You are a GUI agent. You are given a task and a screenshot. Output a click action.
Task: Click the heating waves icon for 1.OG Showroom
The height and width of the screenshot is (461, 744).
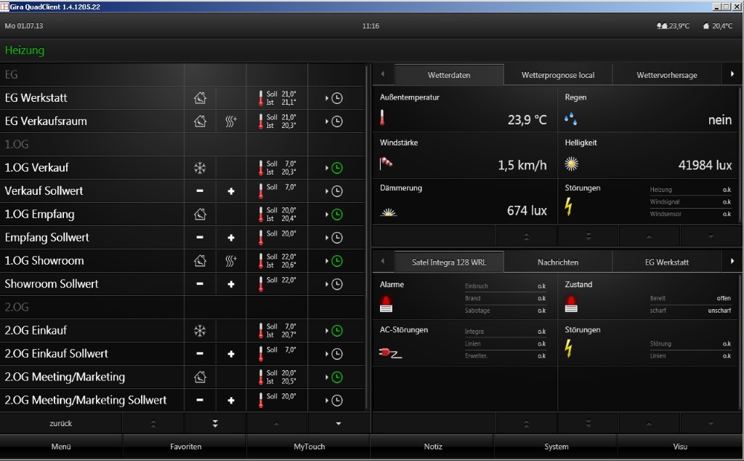coord(231,261)
